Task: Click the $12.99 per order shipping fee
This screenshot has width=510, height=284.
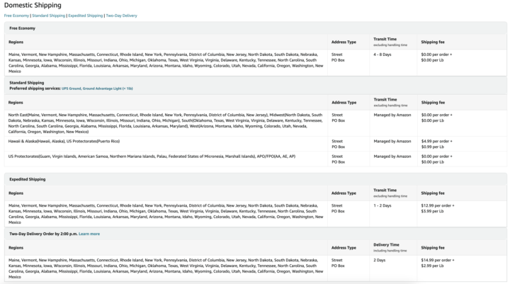Action: [437, 205]
